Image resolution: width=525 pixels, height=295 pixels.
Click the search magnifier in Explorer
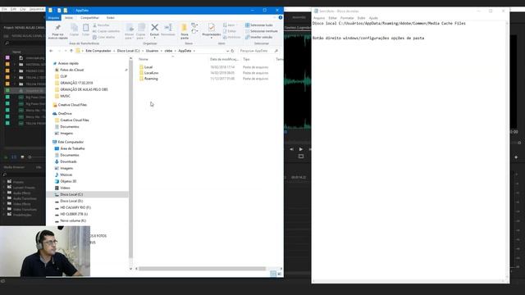pyautogui.click(x=276, y=51)
